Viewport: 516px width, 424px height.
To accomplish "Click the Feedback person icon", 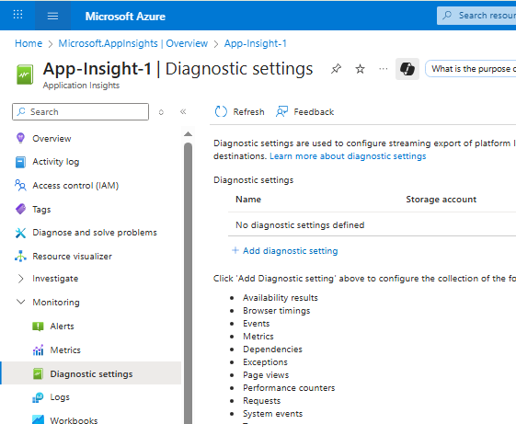I will [x=281, y=111].
